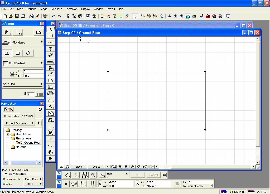Select the Marquee tool in the toolbox
The image size is (270, 194).
point(51,36)
